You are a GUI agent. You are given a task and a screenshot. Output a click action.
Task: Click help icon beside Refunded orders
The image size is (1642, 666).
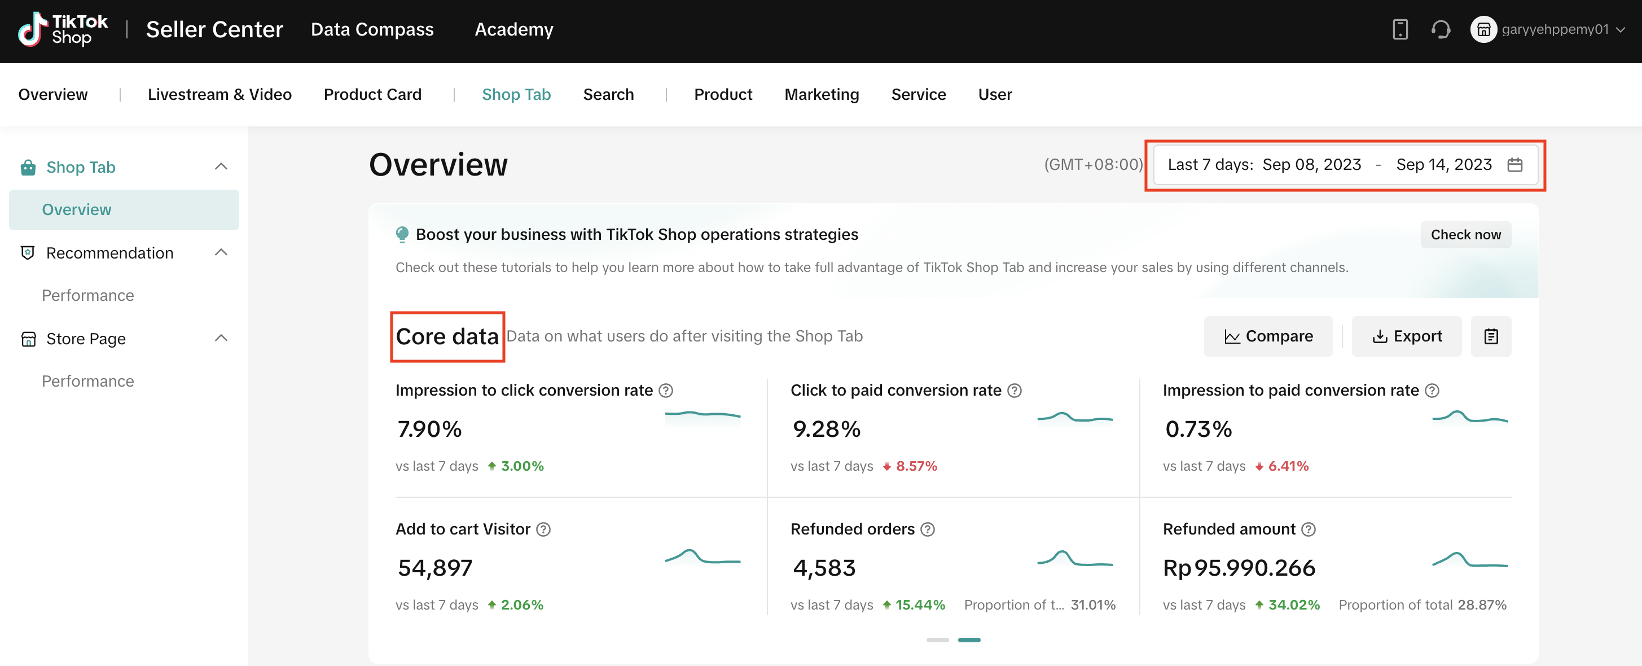pyautogui.click(x=928, y=529)
